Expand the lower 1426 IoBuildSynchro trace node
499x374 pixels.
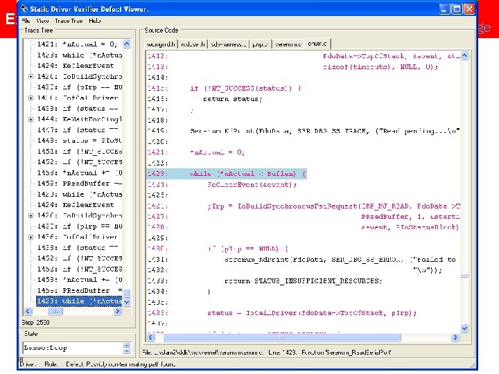[x=30, y=216]
